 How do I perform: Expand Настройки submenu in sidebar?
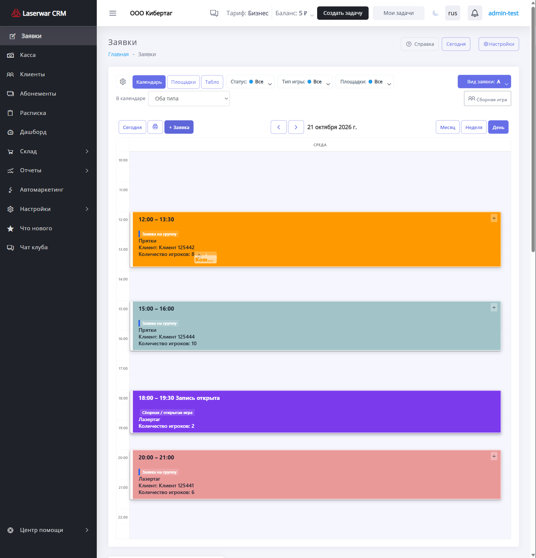(x=48, y=209)
